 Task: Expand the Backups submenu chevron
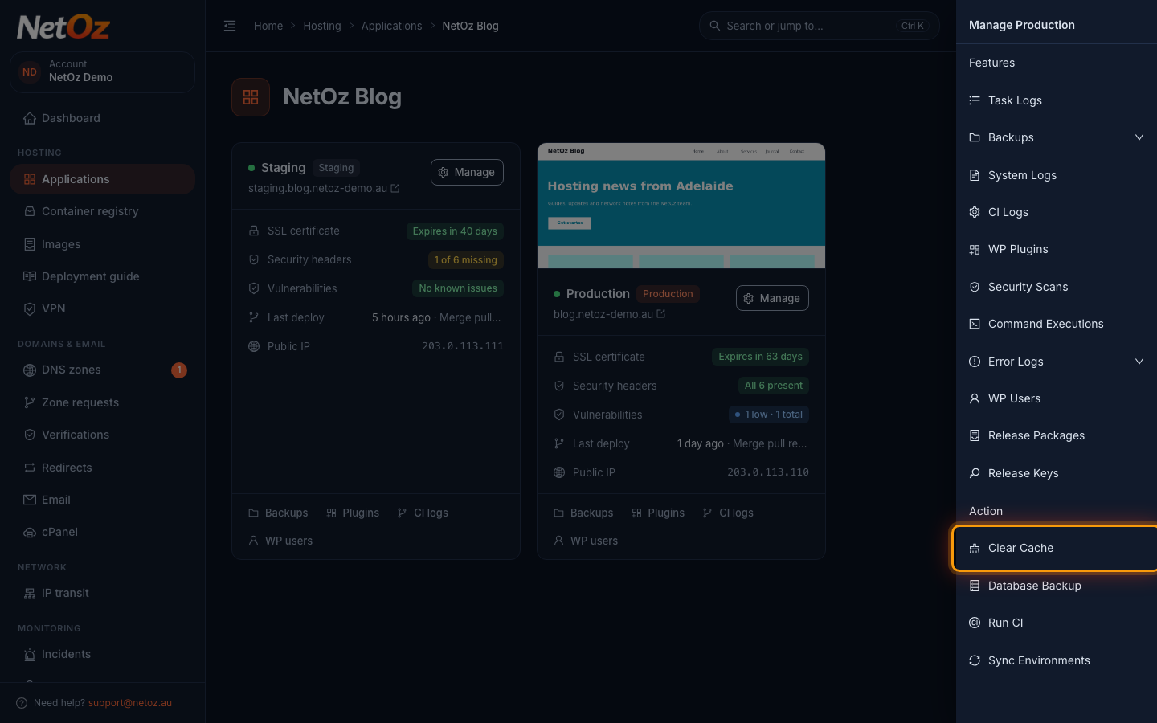point(1139,137)
